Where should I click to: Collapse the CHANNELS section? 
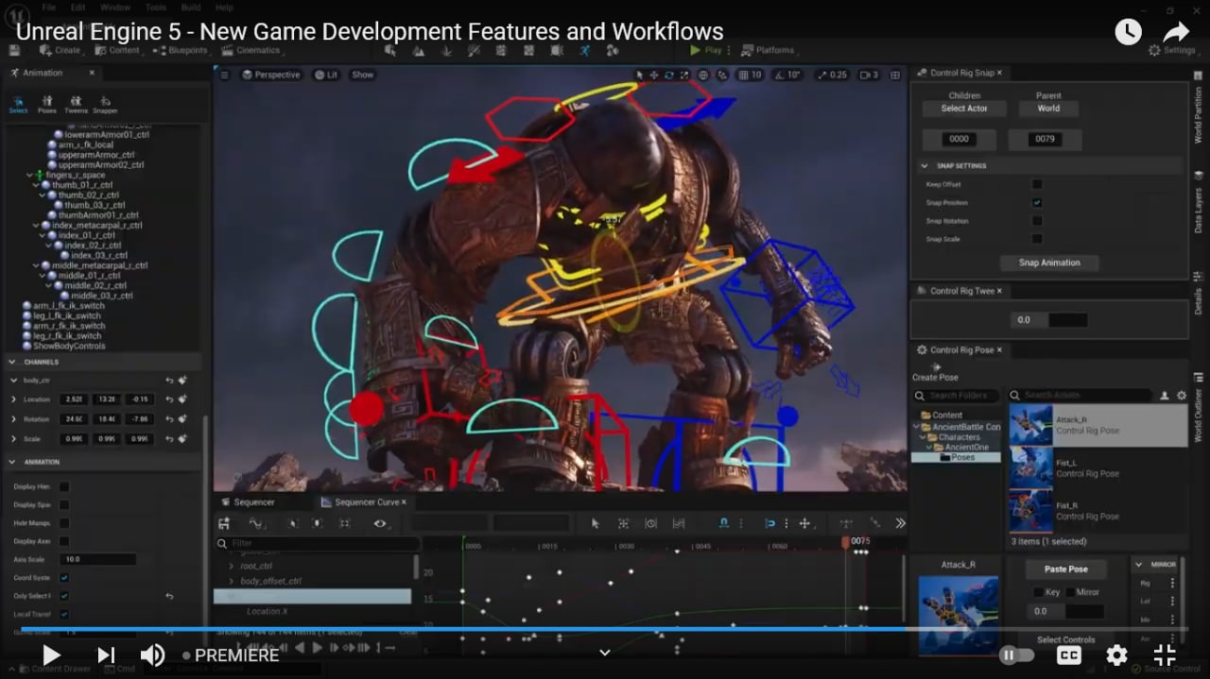tap(12, 362)
